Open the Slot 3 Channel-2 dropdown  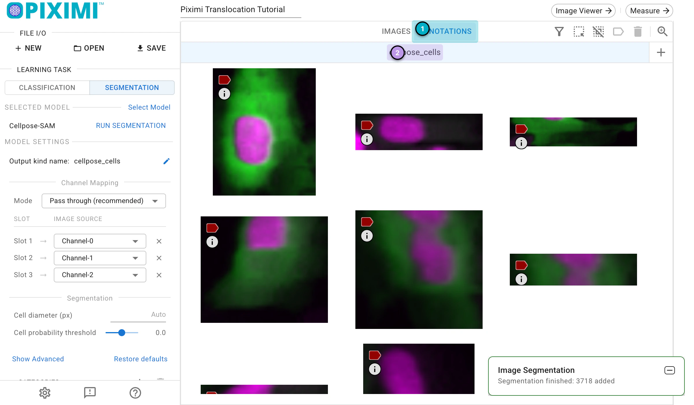pos(100,275)
